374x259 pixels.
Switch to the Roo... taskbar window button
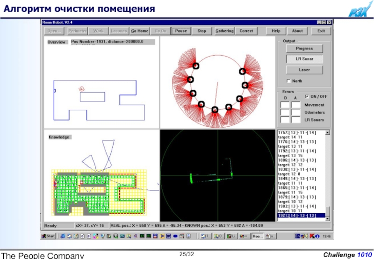click(x=258, y=236)
